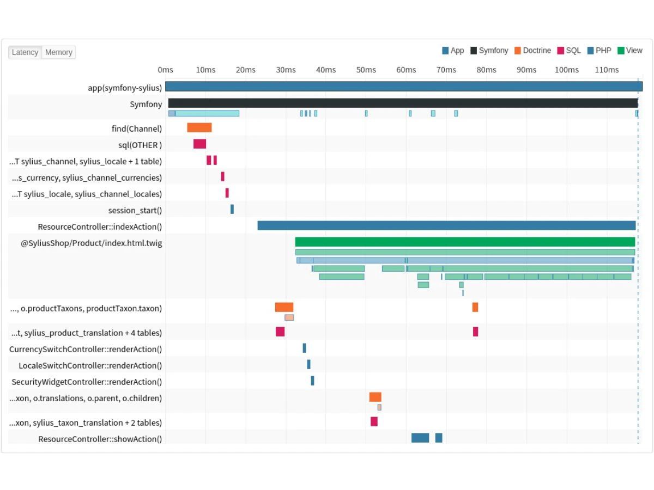The image size is (654, 490).
Task: Toggle the App legend entry
Action: click(x=453, y=51)
